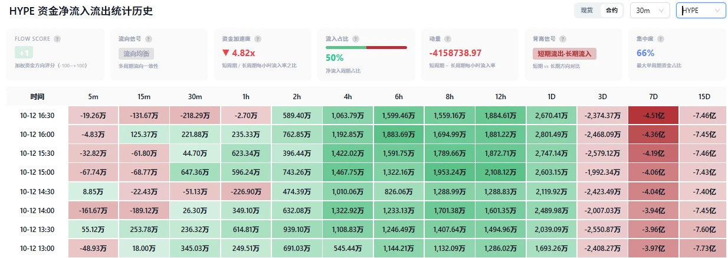This screenshot has width=728, height=258.
Task: Click the 12h column header
Action: (x=500, y=97)
